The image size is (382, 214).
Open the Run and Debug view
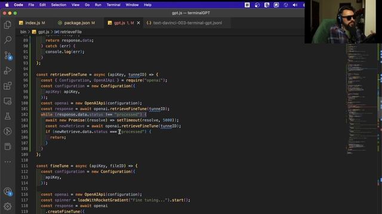tap(8, 71)
